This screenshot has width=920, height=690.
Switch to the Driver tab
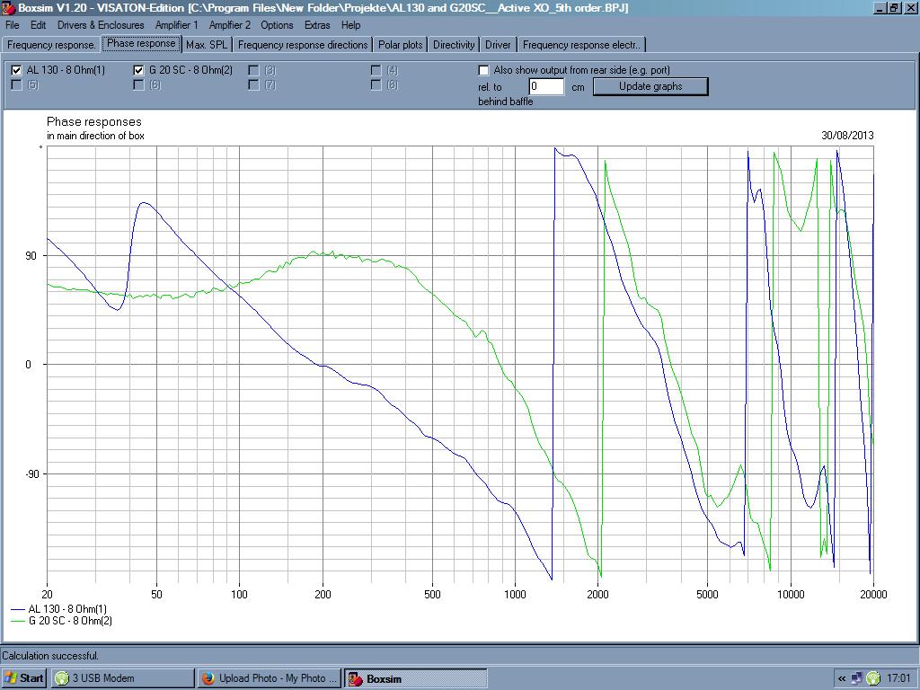pyautogui.click(x=498, y=45)
